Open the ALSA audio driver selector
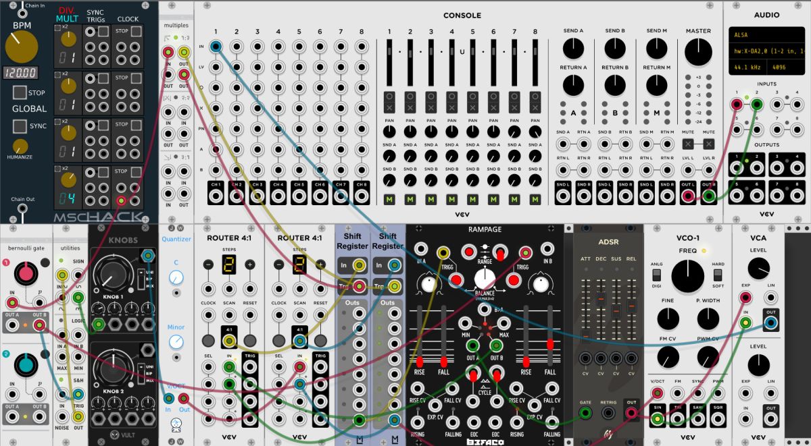Image resolution: width=811 pixels, height=446 pixels. [x=766, y=34]
